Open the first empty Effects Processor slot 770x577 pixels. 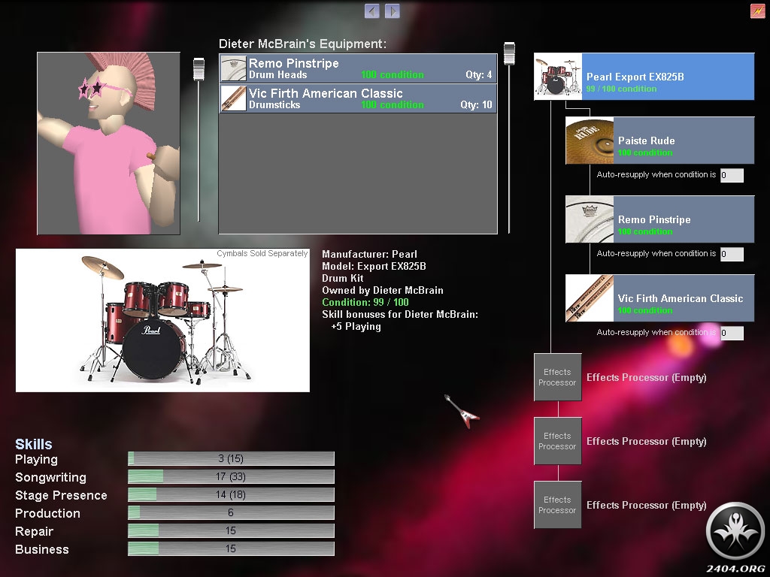[x=557, y=377]
